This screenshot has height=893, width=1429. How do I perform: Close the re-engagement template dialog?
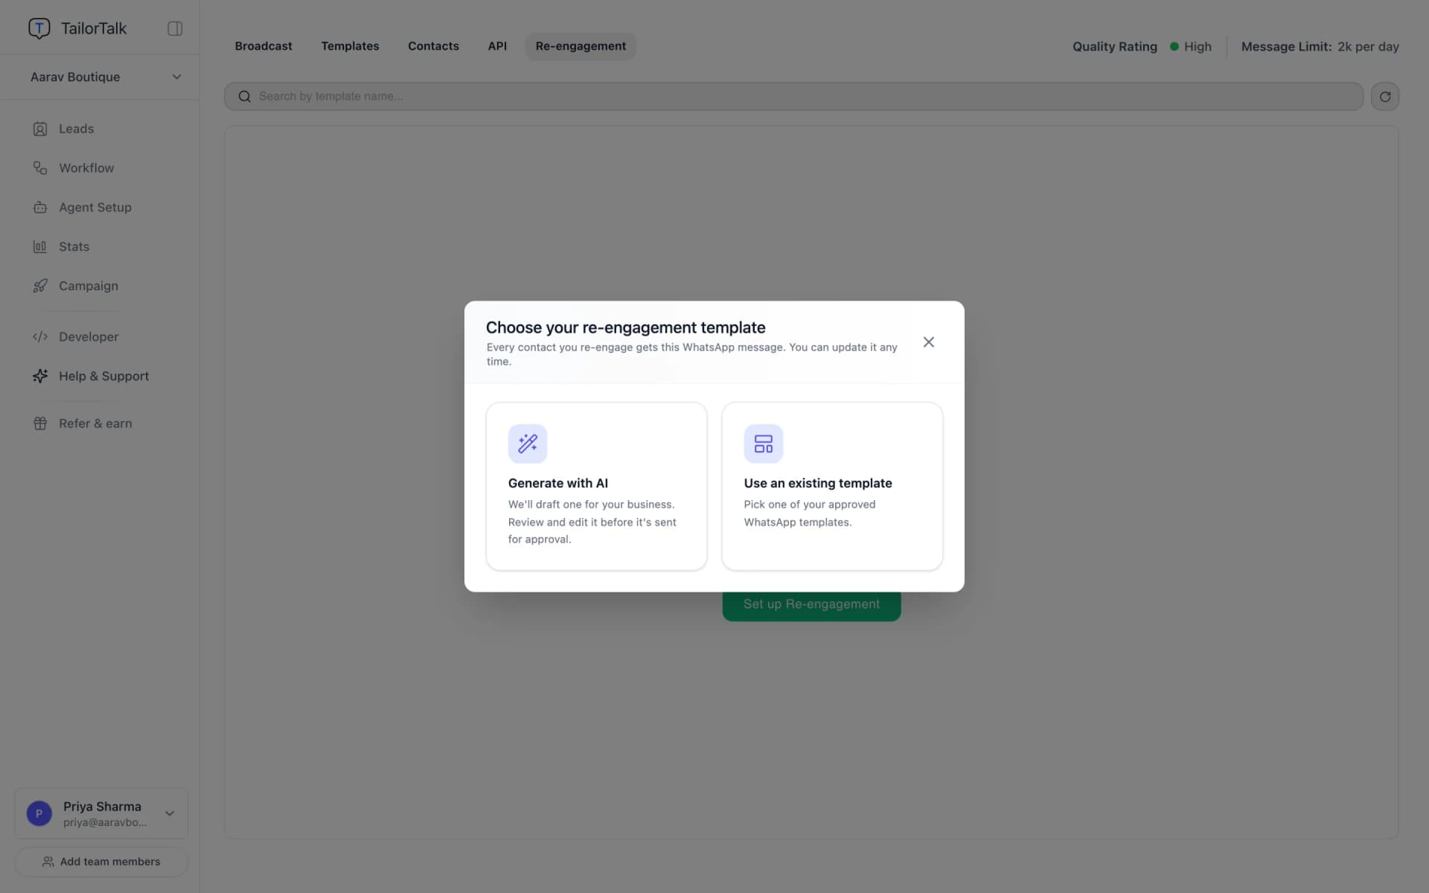(929, 342)
